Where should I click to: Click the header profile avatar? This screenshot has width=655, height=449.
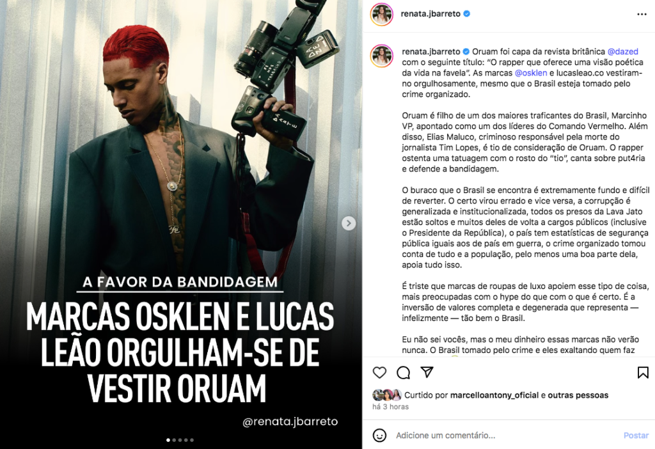point(382,14)
